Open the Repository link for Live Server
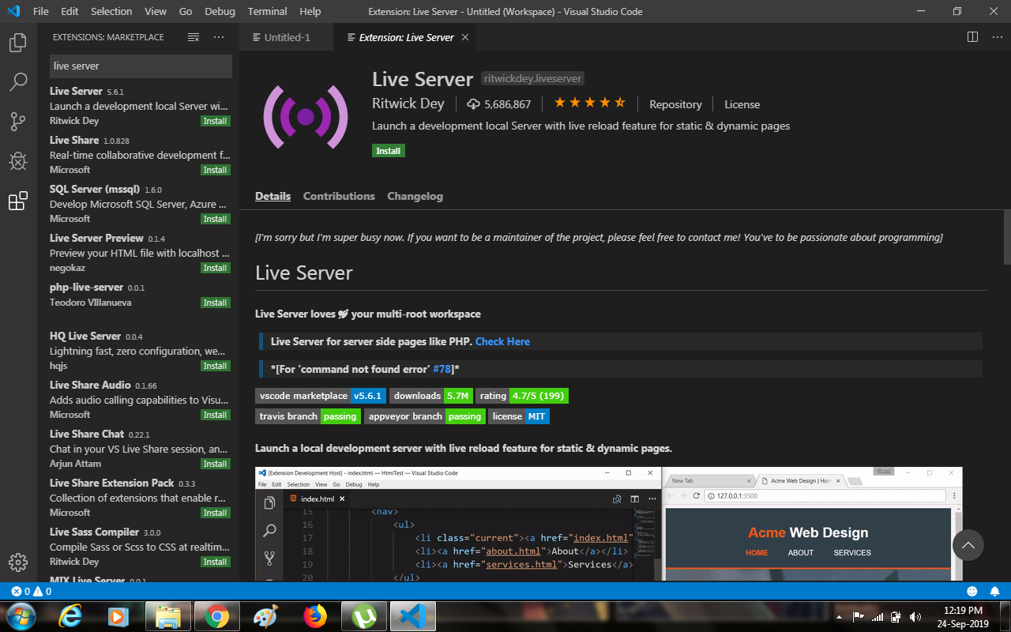The height and width of the screenshot is (632, 1011). (675, 103)
